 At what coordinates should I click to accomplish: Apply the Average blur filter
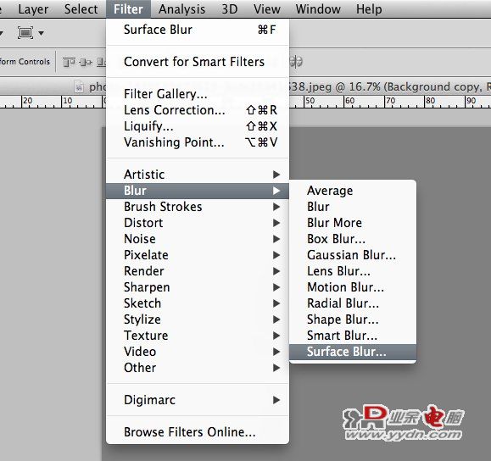pyautogui.click(x=353, y=191)
